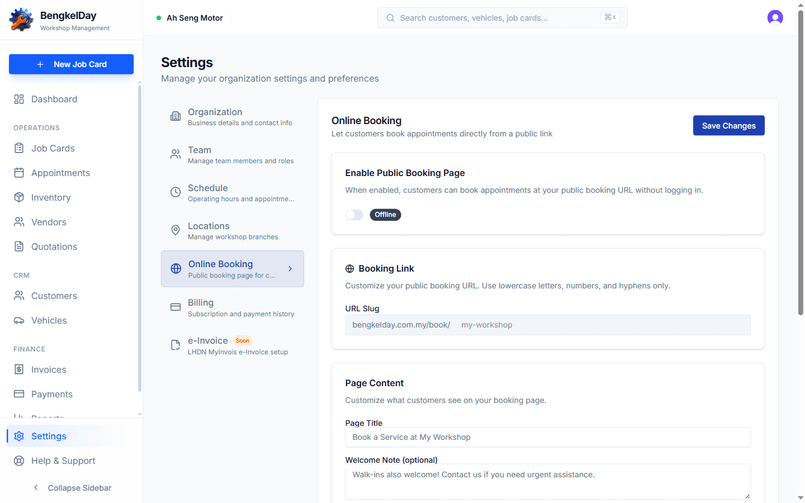The image size is (805, 503).
Task: Click Collapse Sidebar label
Action: click(x=80, y=488)
